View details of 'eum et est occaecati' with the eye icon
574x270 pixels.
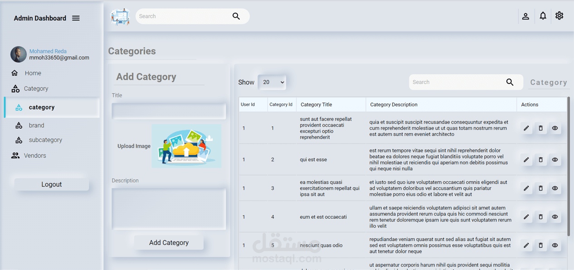tap(555, 217)
